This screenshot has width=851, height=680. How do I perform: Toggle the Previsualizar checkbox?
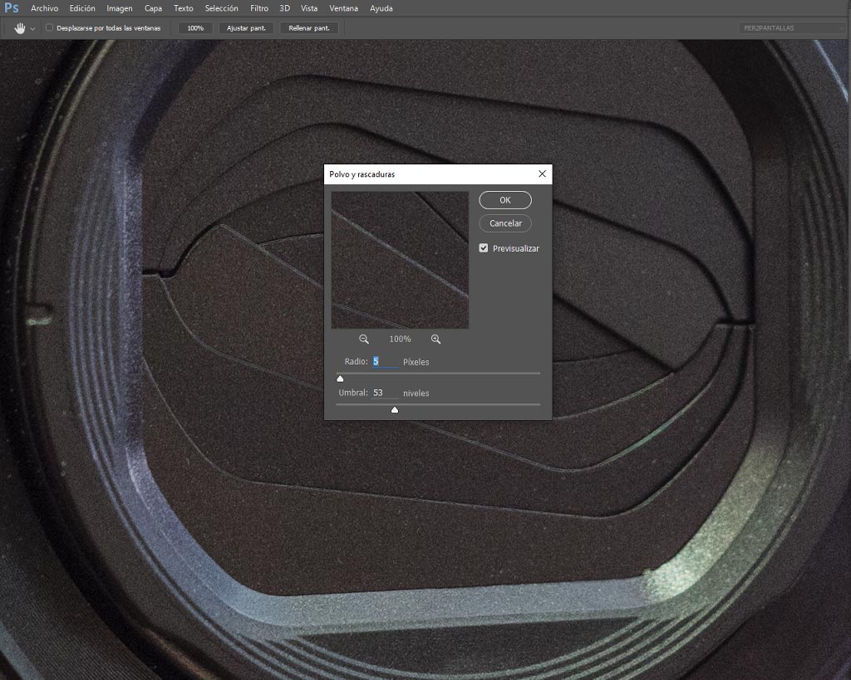coord(484,247)
